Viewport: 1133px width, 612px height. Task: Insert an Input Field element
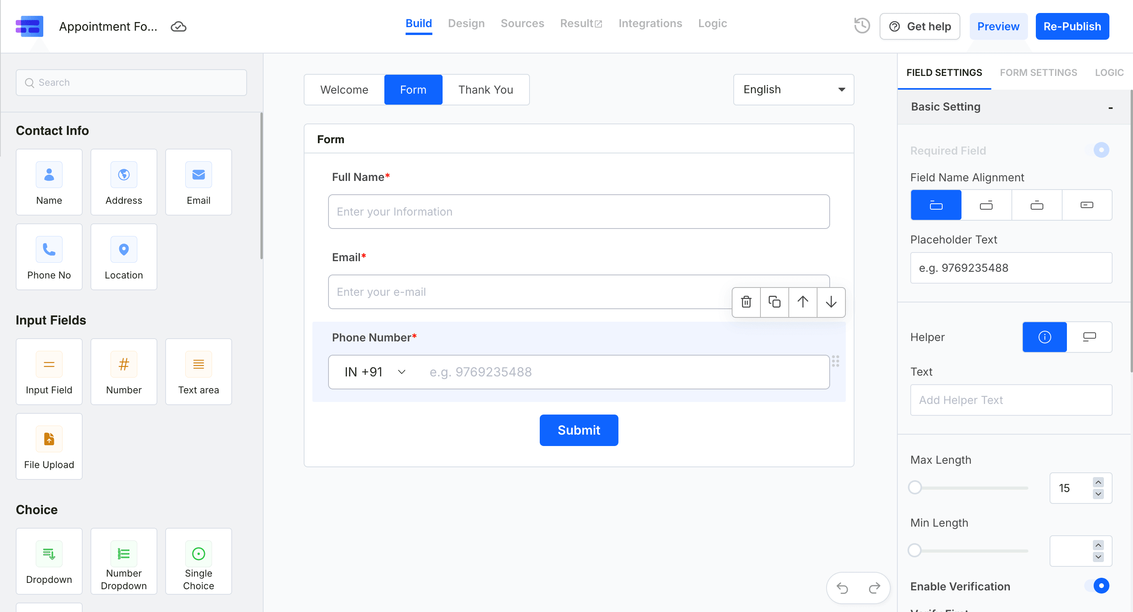(x=49, y=372)
